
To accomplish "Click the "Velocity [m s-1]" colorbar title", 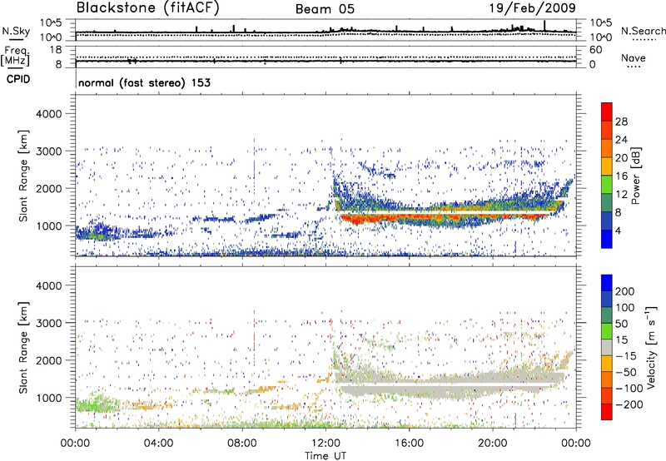I will [x=651, y=347].
